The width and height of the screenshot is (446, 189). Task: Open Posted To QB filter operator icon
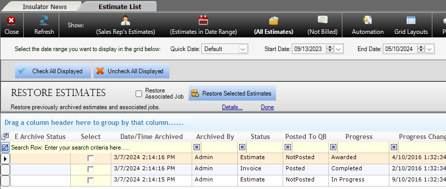point(288,147)
